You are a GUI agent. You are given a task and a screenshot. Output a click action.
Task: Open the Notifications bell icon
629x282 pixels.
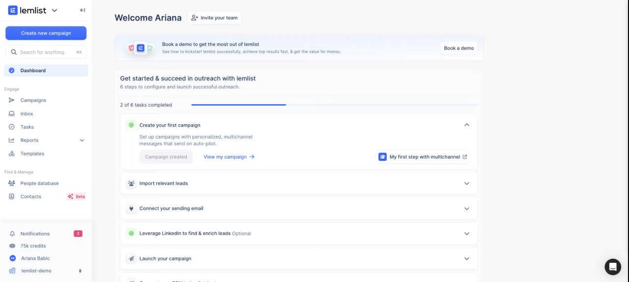12,234
